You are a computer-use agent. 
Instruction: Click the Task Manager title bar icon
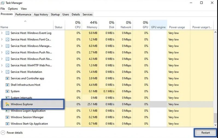click(2, 3)
